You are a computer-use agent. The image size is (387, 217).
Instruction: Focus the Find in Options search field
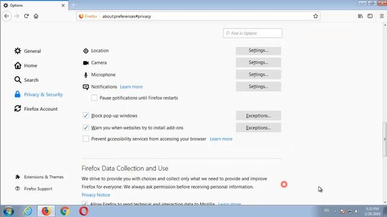click(253, 33)
